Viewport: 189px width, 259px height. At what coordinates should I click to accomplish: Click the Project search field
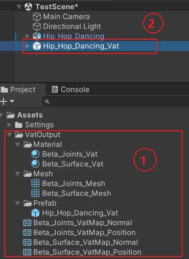pos(116,101)
